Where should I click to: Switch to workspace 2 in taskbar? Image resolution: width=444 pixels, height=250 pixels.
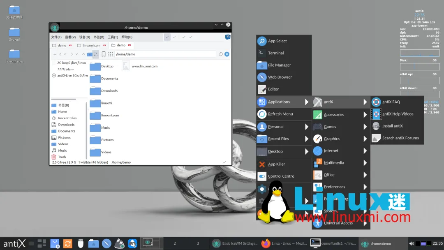[x=175, y=243]
